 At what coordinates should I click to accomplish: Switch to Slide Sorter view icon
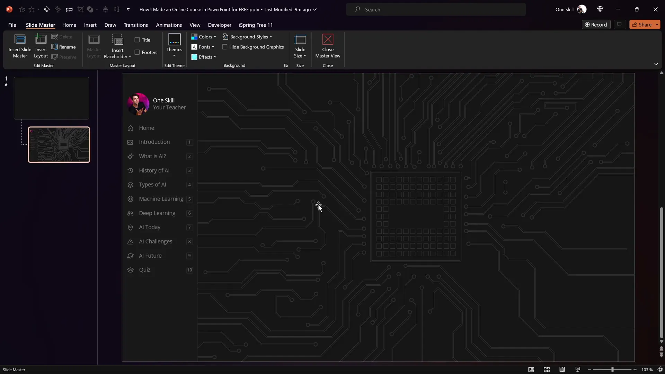click(x=547, y=369)
